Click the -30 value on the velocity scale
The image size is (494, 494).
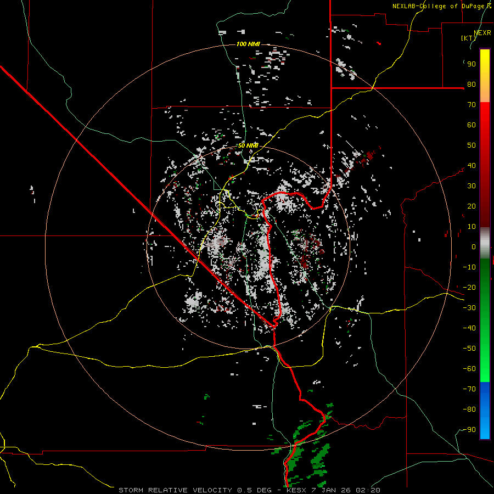pyautogui.click(x=469, y=308)
